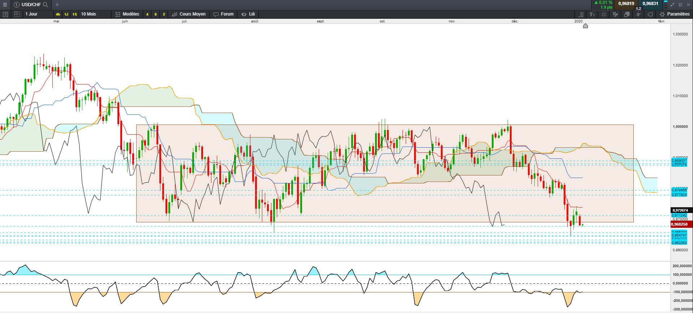Screen dimensions: 693x313
Task: Open the grid color picker tool
Action: [x=615, y=14]
